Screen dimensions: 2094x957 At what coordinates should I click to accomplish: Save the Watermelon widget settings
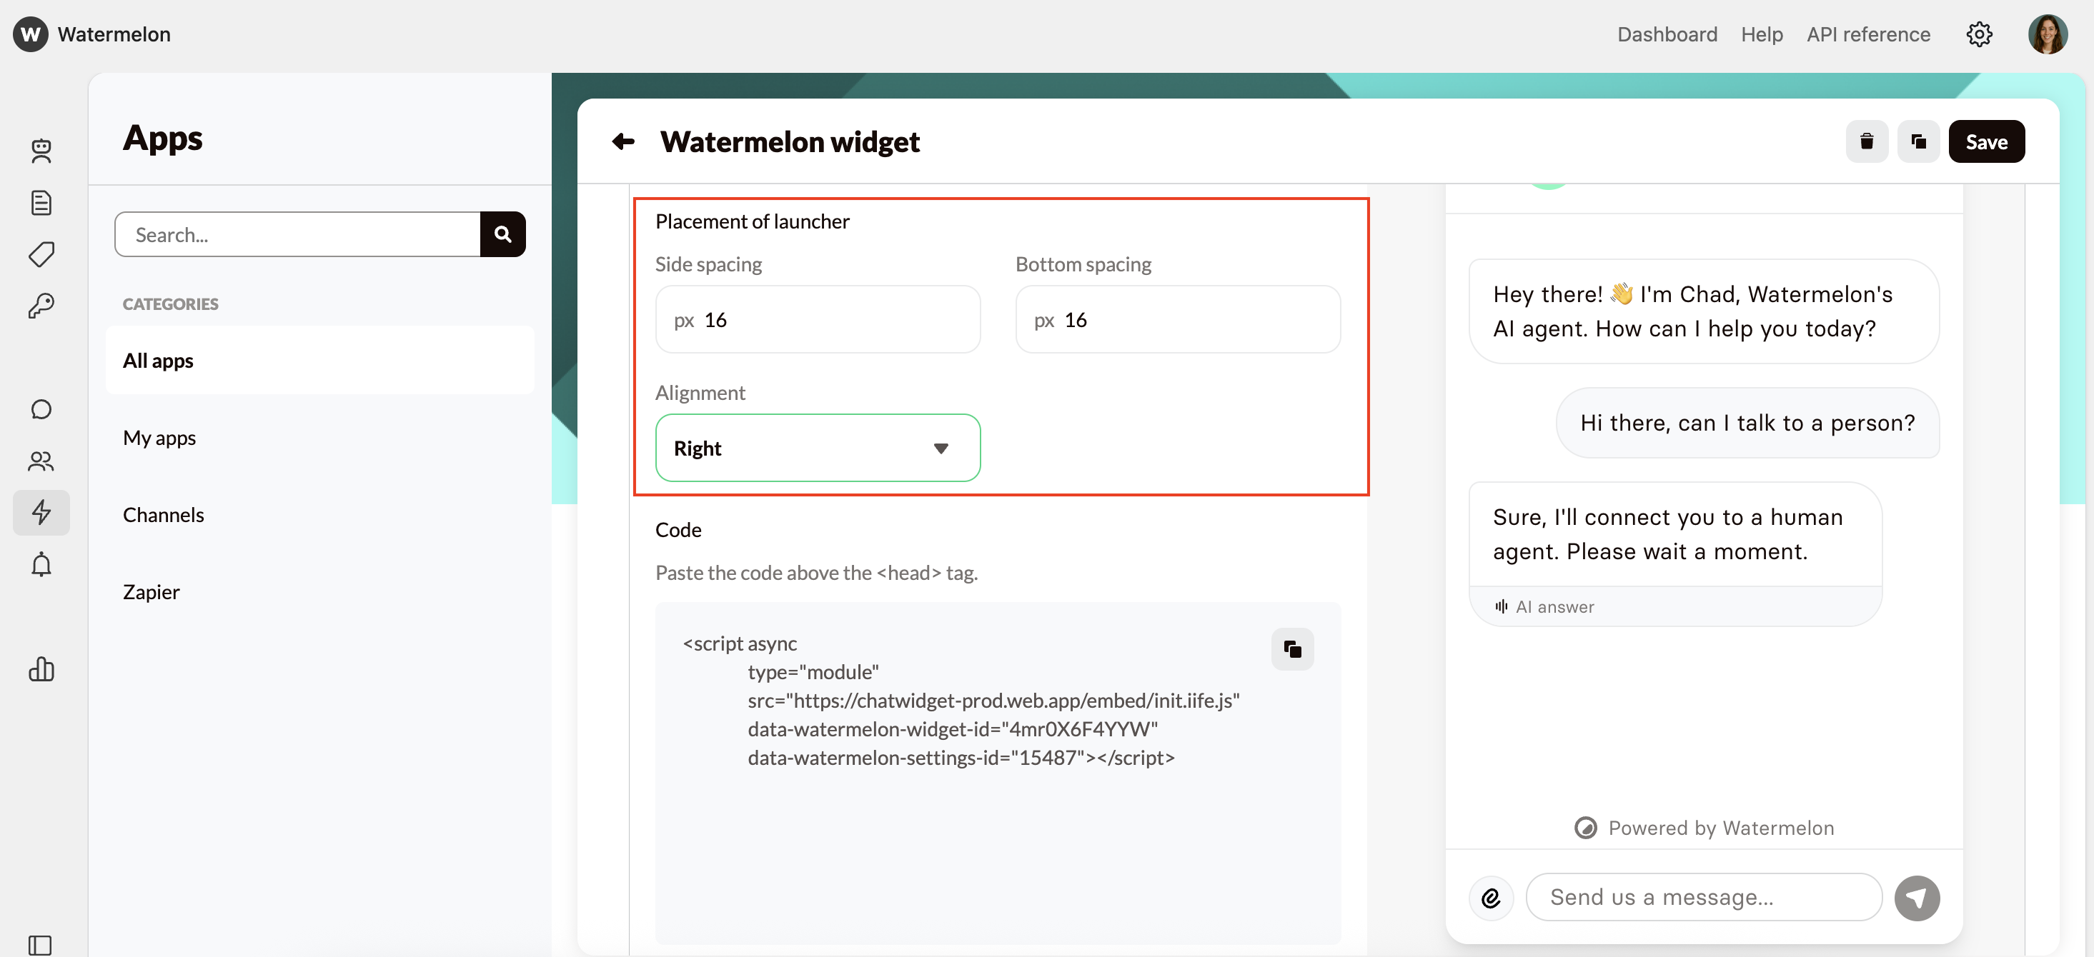click(1987, 141)
